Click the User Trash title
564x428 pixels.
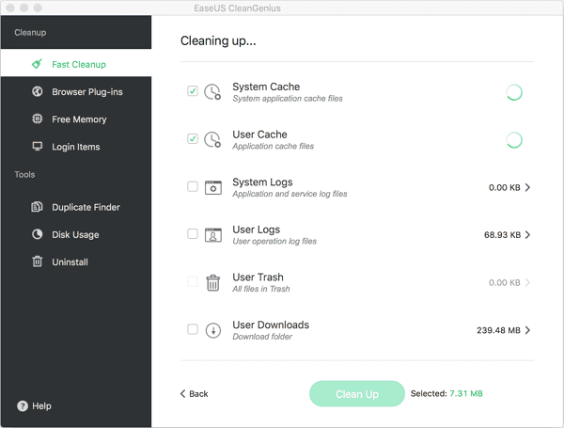(258, 277)
